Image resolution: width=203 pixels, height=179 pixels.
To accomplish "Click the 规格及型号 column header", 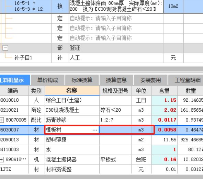I will click(115, 91).
